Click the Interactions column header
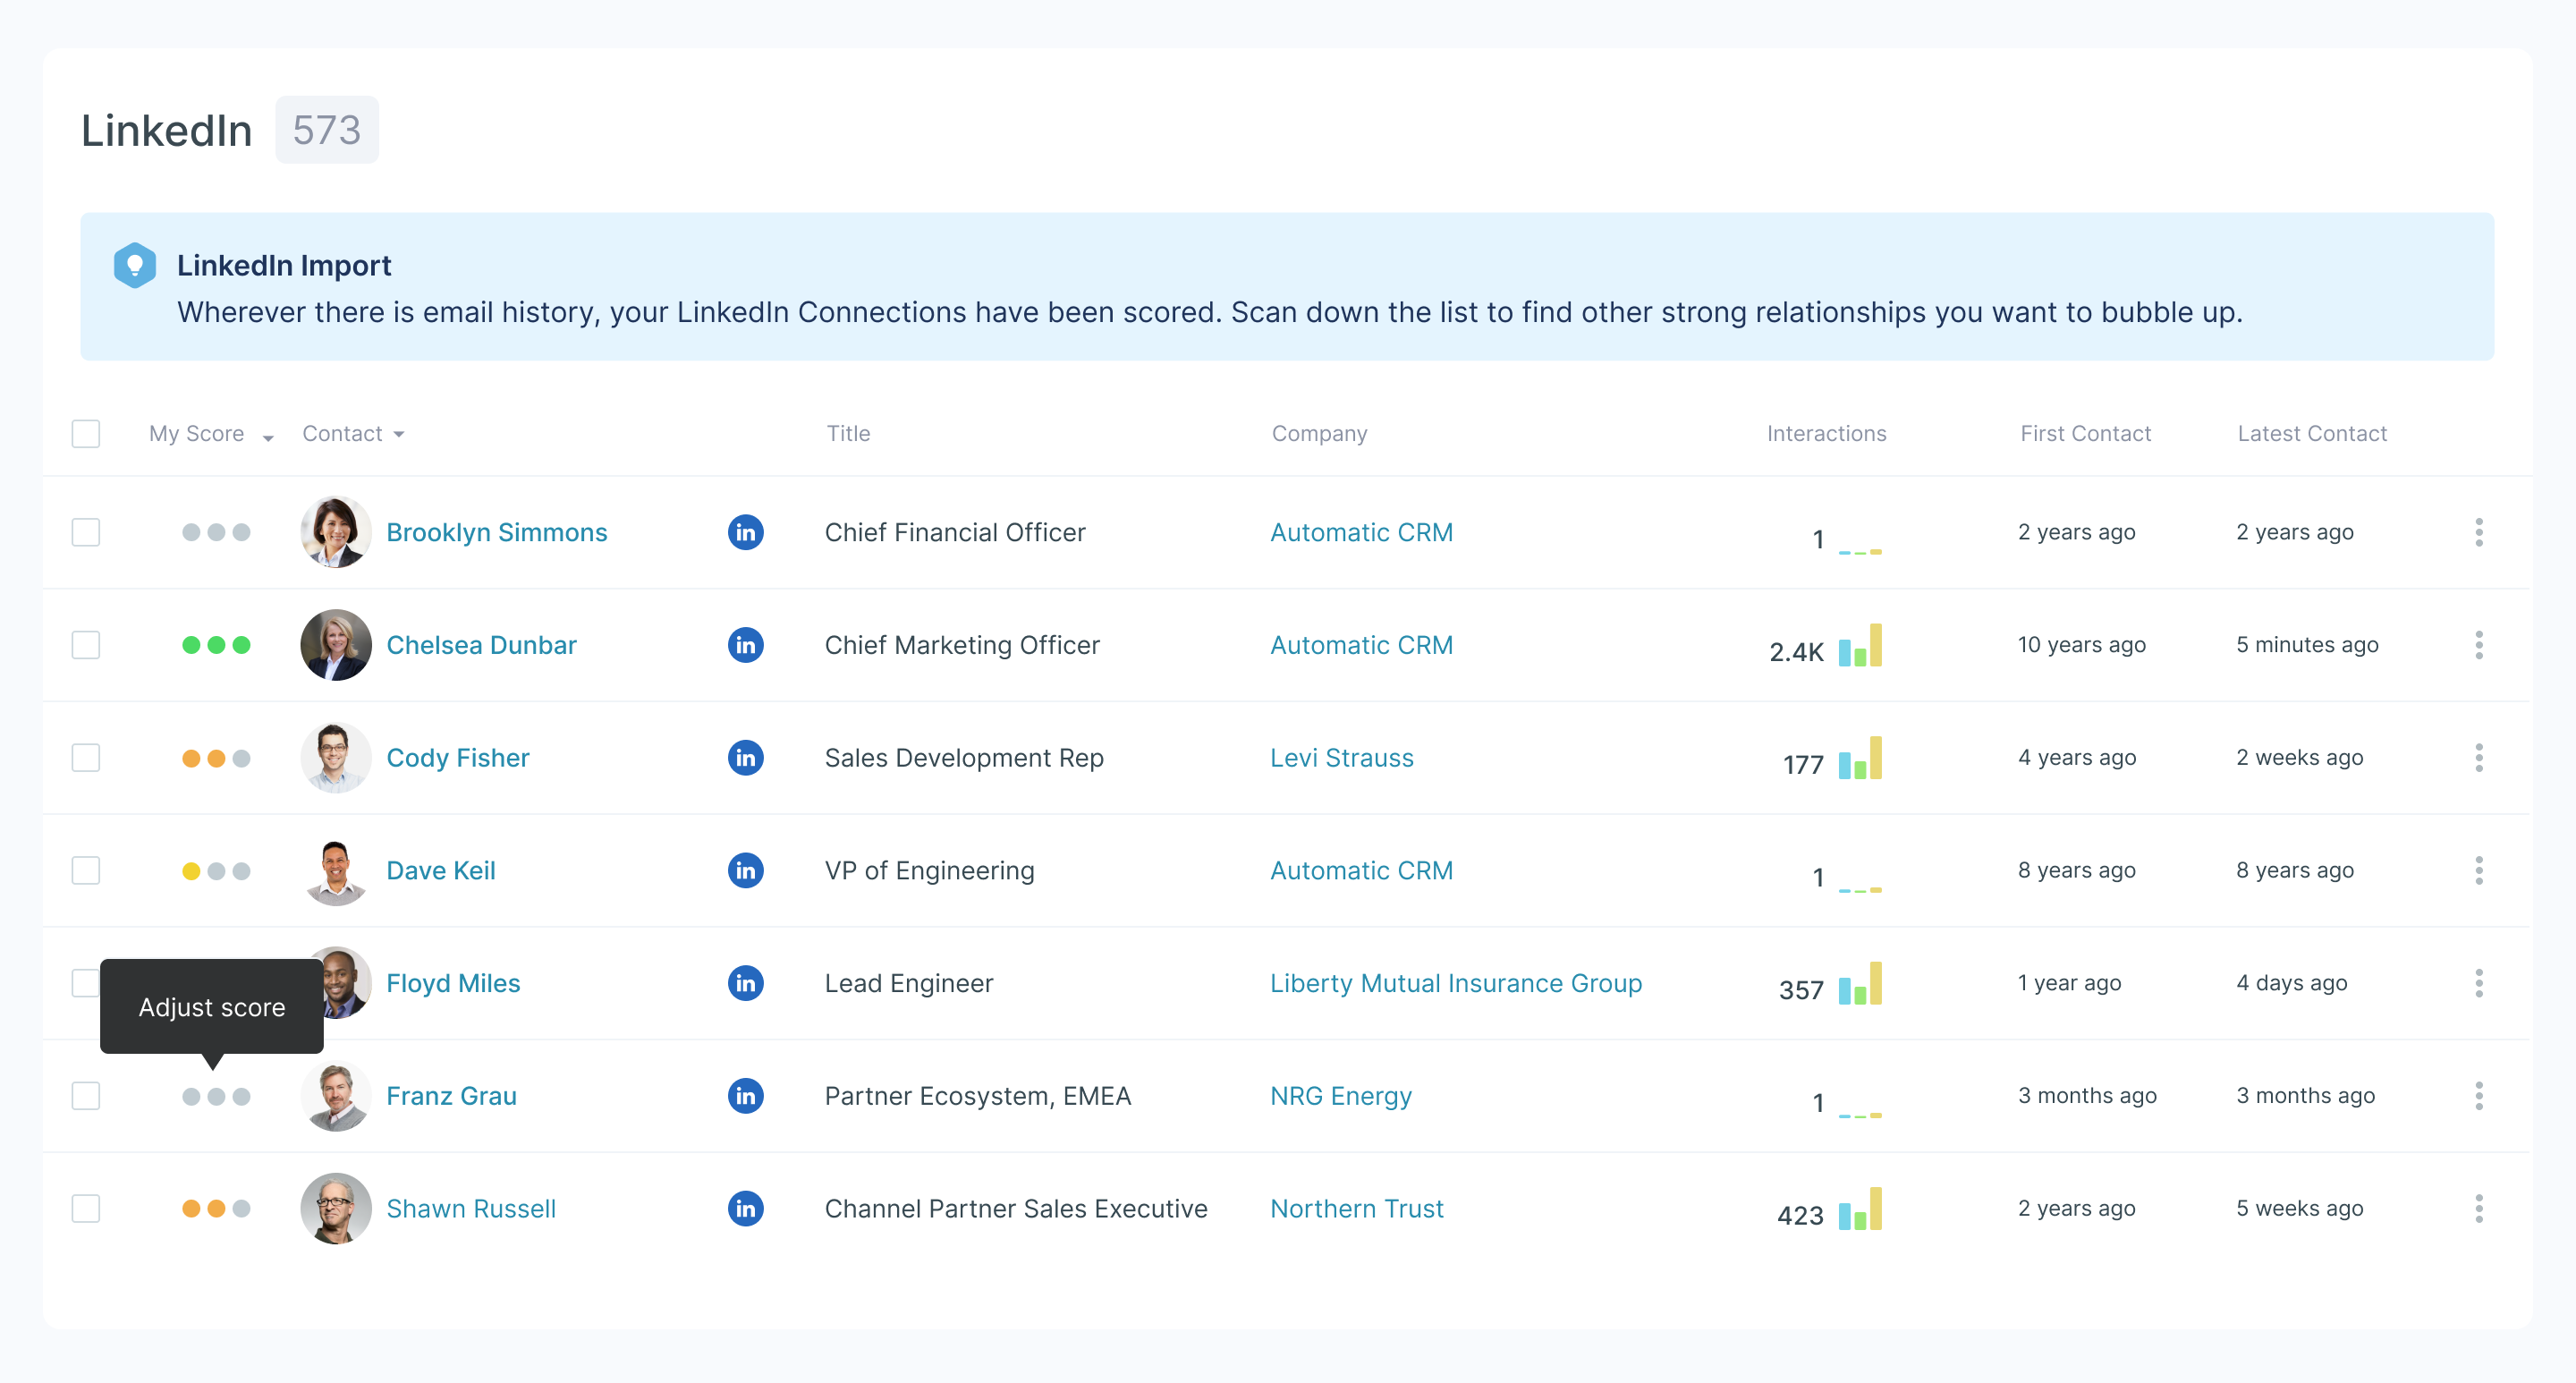2576x1383 pixels. coord(1825,434)
